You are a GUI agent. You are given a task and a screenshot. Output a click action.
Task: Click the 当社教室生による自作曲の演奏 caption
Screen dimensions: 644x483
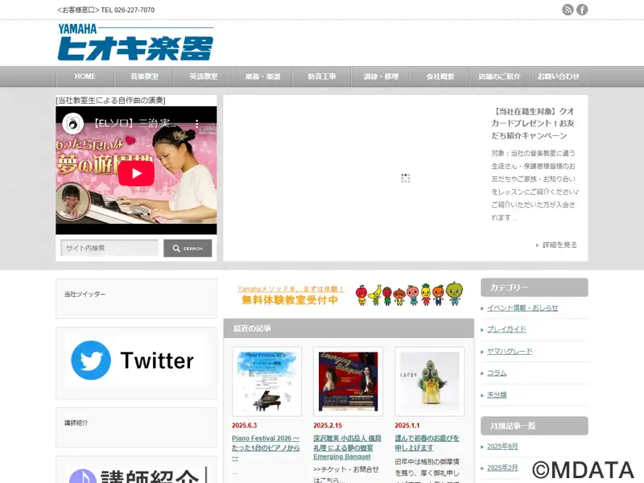tap(110, 100)
